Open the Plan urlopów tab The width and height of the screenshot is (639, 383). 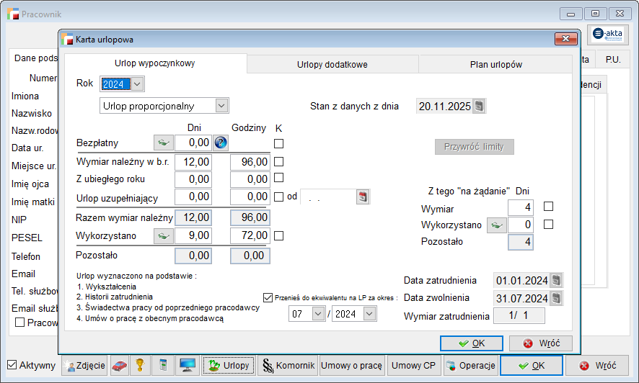[x=495, y=64]
